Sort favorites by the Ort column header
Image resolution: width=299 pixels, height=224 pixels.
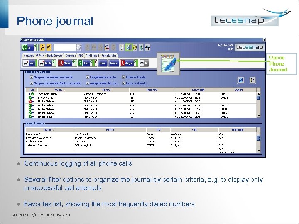click(x=194, y=130)
